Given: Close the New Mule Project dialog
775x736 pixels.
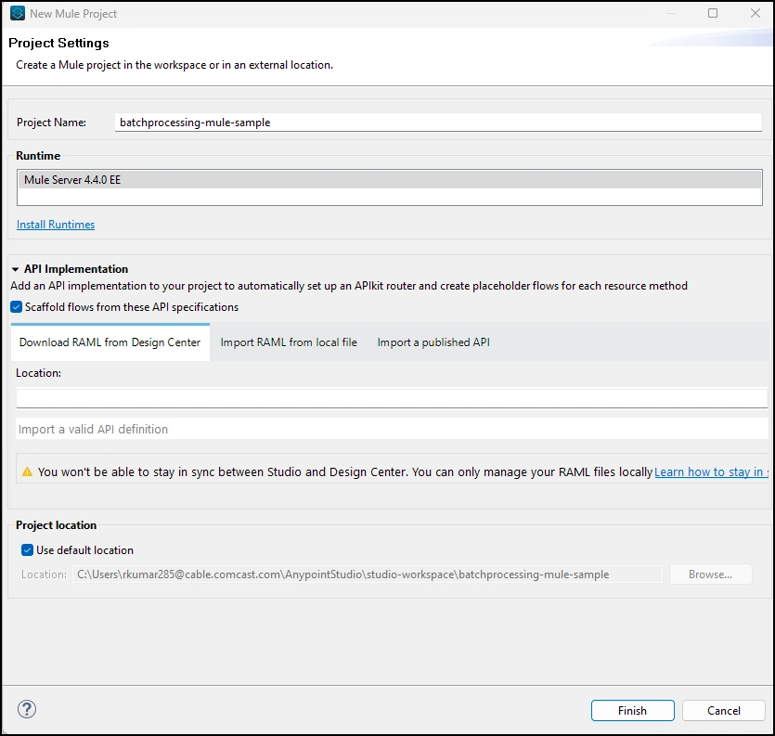Looking at the screenshot, I should coord(756,13).
